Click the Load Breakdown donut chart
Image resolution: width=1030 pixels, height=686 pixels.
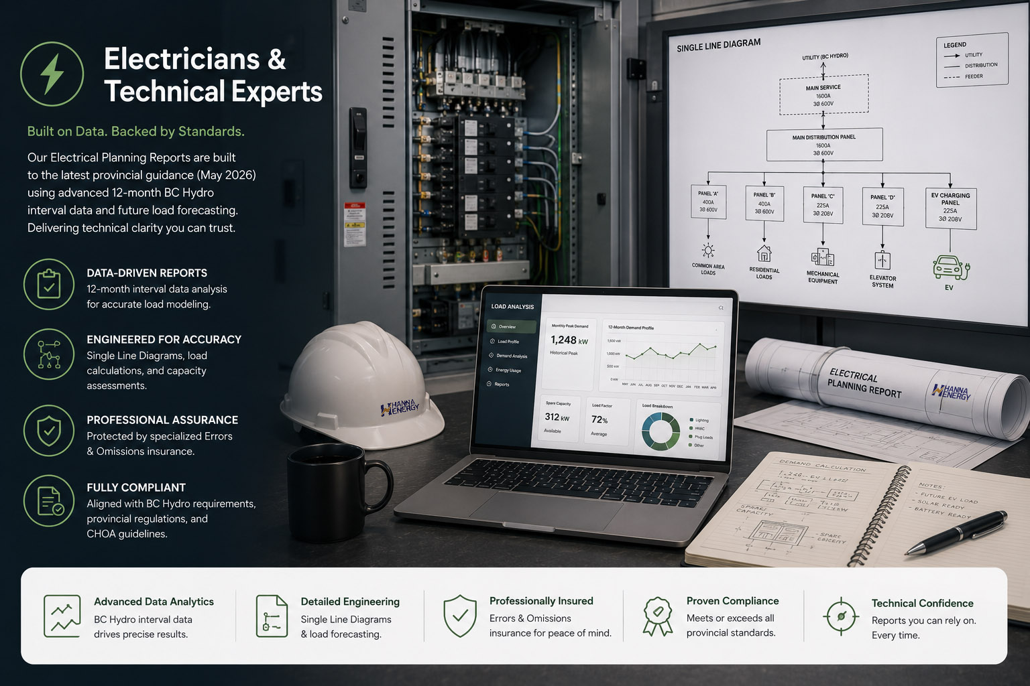(x=660, y=431)
